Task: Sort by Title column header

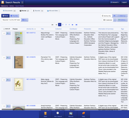Action: pyautogui.click(x=42, y=29)
